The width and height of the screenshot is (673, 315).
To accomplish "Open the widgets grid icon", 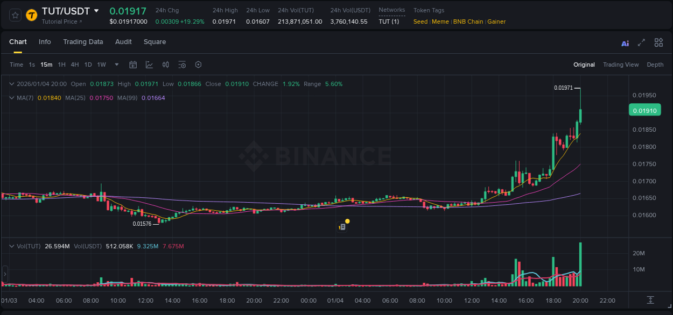I will 658,43.
